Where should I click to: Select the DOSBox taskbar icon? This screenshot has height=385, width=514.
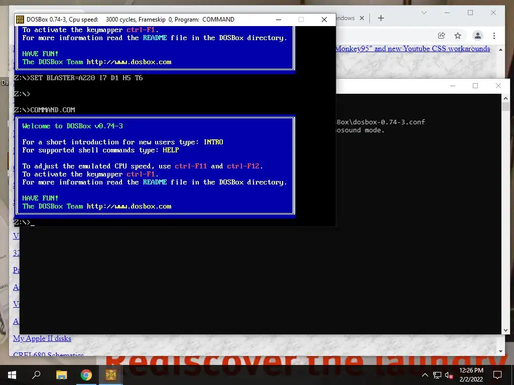coord(111,375)
